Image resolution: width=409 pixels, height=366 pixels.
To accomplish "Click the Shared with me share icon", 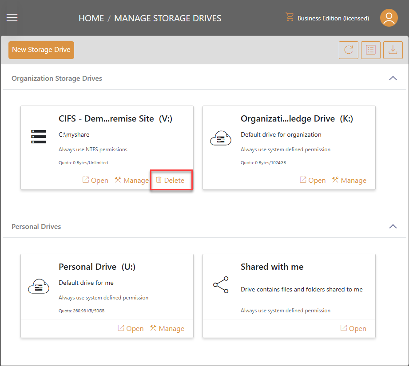I will click(221, 285).
